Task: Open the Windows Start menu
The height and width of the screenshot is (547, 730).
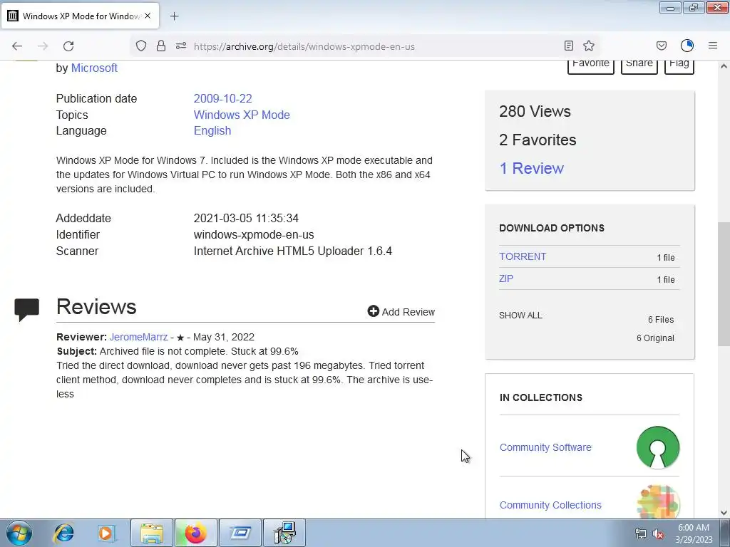Action: point(19,533)
